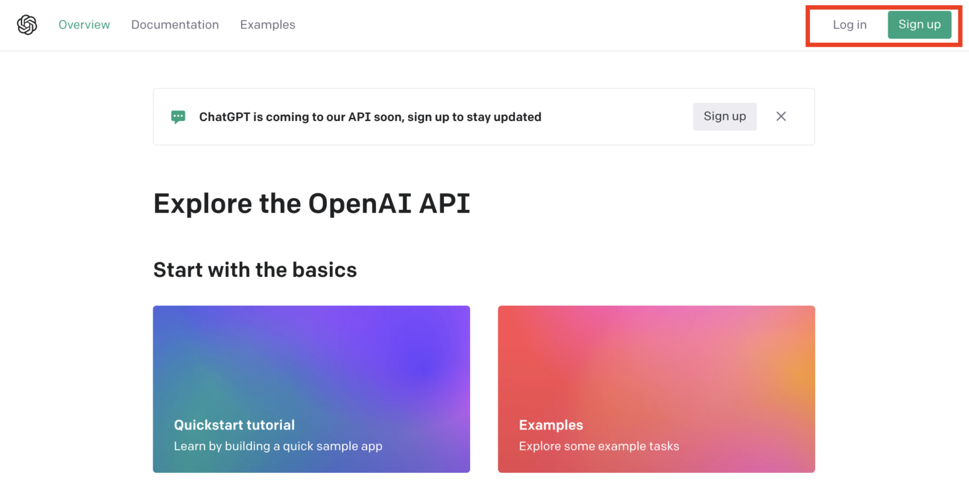Open the Examples card

pos(656,389)
